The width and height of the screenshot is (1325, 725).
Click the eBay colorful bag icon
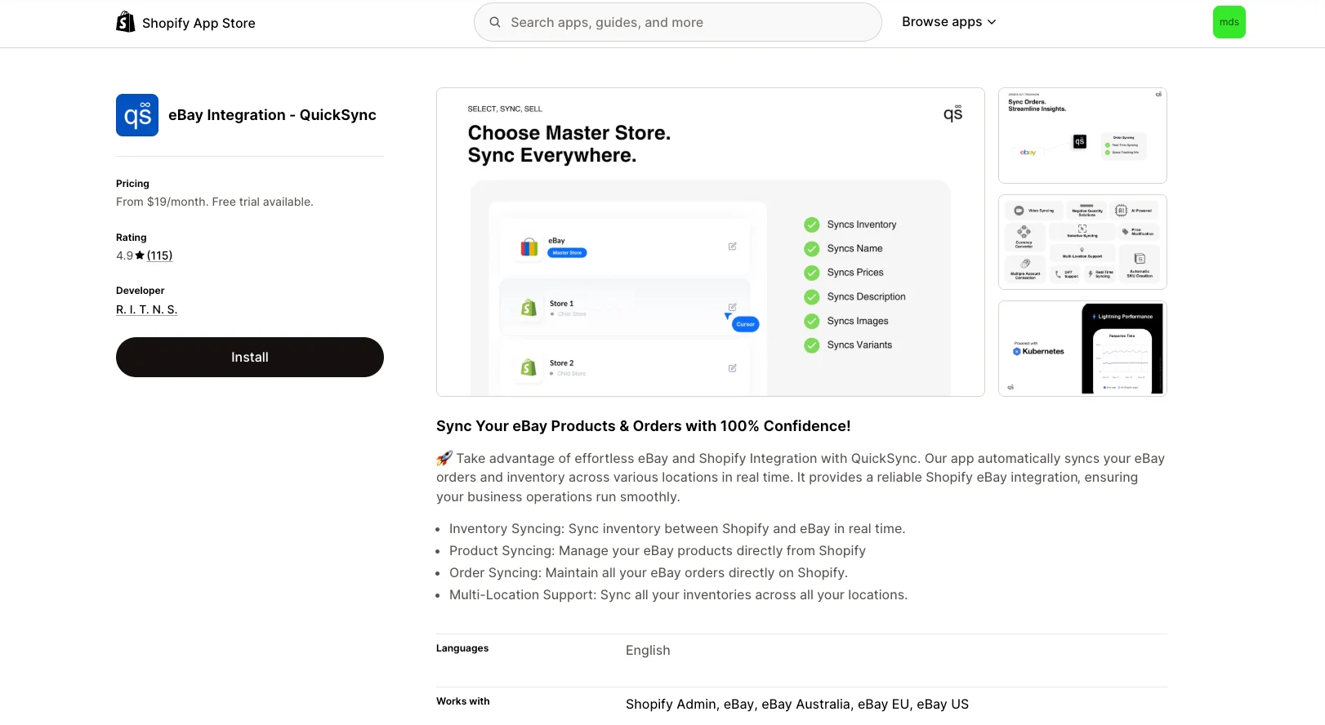529,247
